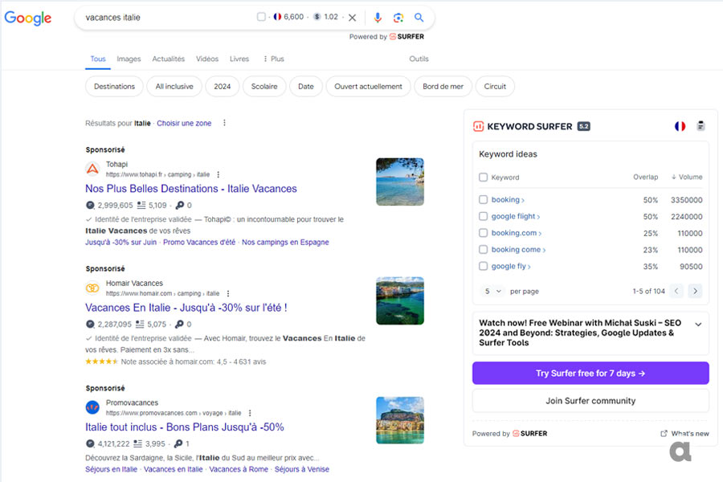Click word count icon beside 5,109
This screenshot has height=482, width=723.
(x=141, y=206)
